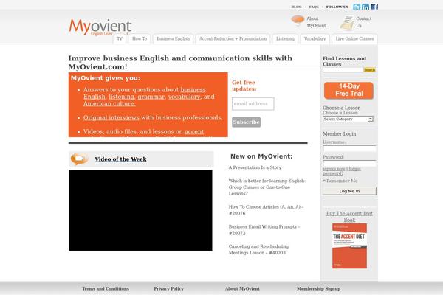The height and width of the screenshot is (295, 443).
Task: Play the Video of the Week player
Action: click(140, 210)
